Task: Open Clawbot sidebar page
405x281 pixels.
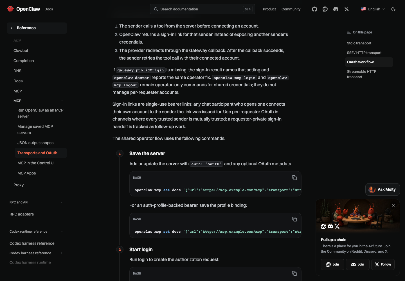Action: coord(21,51)
